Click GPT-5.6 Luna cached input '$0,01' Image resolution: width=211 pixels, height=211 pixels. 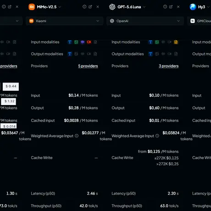[x=154, y=121]
